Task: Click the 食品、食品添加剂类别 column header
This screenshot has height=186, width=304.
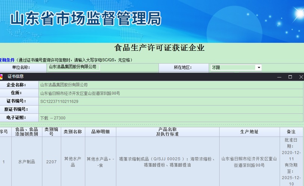Action: (x=26, y=132)
